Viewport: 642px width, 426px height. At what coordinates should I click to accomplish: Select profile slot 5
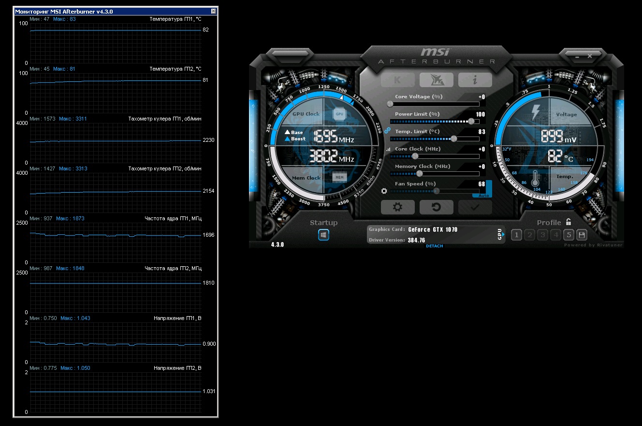tap(569, 235)
